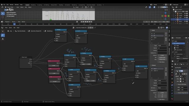Image resolution: width=189 pixels, height=106 pixels.
Task: Click the blue Z axis gizmo
Action: click(165, 13)
